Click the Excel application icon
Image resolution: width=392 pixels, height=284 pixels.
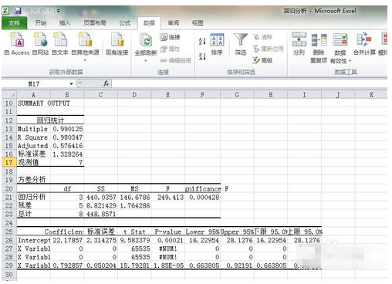(6, 11)
